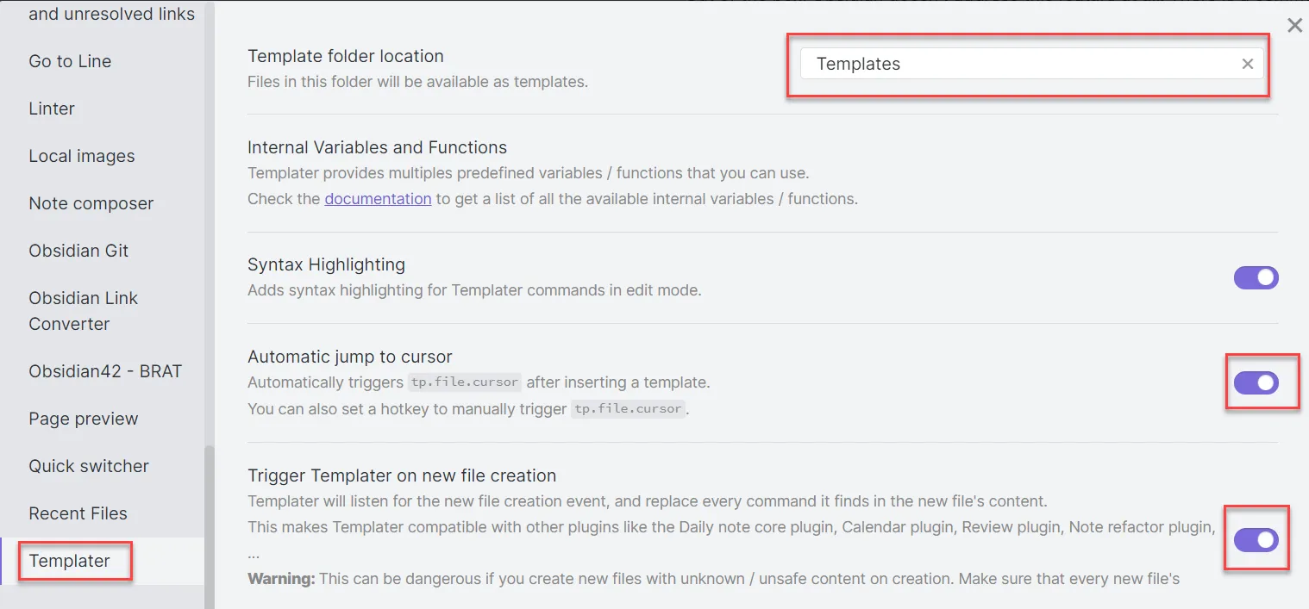The width and height of the screenshot is (1309, 609).
Task: Select Linter in the sidebar
Action: (x=52, y=109)
